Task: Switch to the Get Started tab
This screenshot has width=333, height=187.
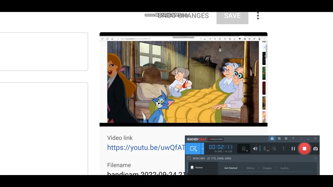Action: click(231, 168)
